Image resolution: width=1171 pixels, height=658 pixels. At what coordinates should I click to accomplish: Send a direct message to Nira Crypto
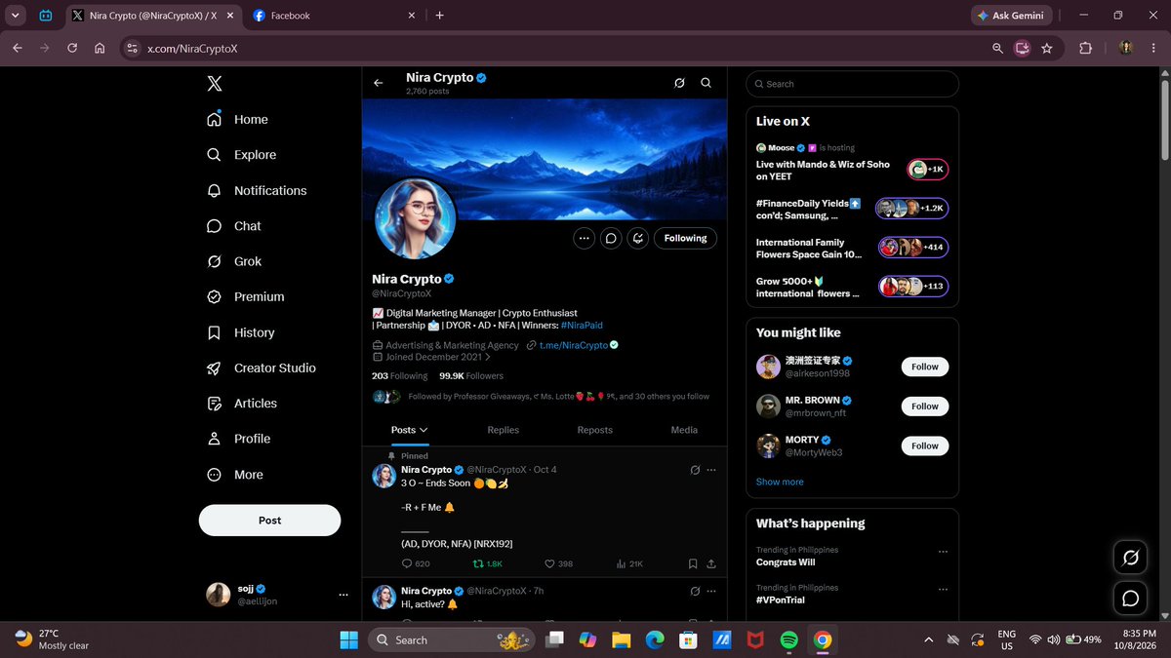click(611, 238)
